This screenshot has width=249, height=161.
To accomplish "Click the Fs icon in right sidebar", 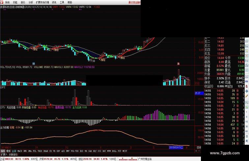I will [247, 102].
